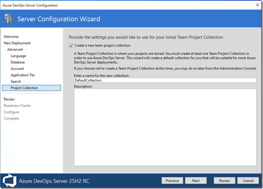
Task: Open the Review step in sidebar
Action: (x=9, y=99)
